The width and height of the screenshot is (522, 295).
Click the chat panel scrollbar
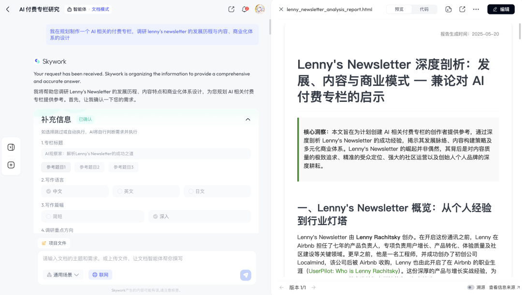tap(270, 27)
